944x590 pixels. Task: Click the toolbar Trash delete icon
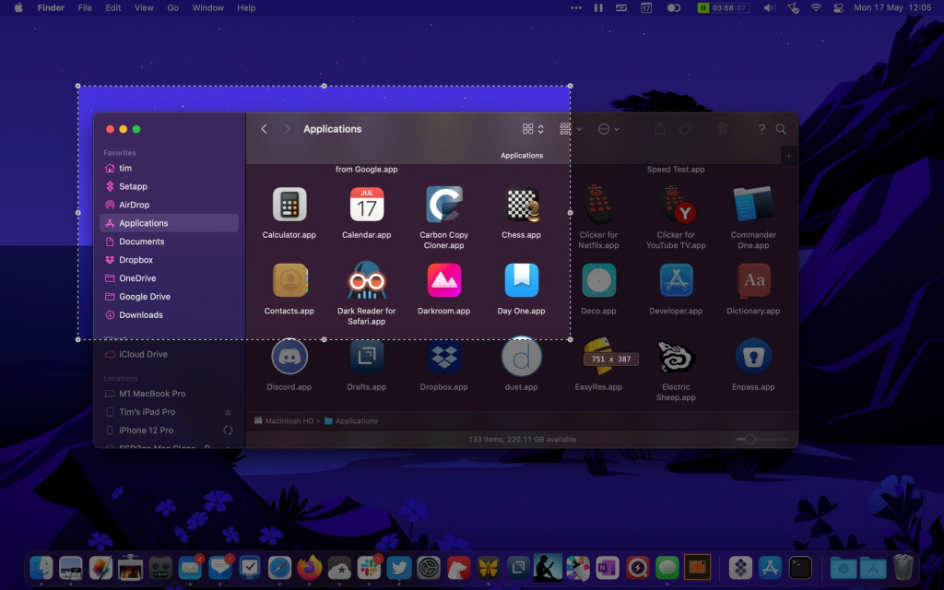click(722, 129)
